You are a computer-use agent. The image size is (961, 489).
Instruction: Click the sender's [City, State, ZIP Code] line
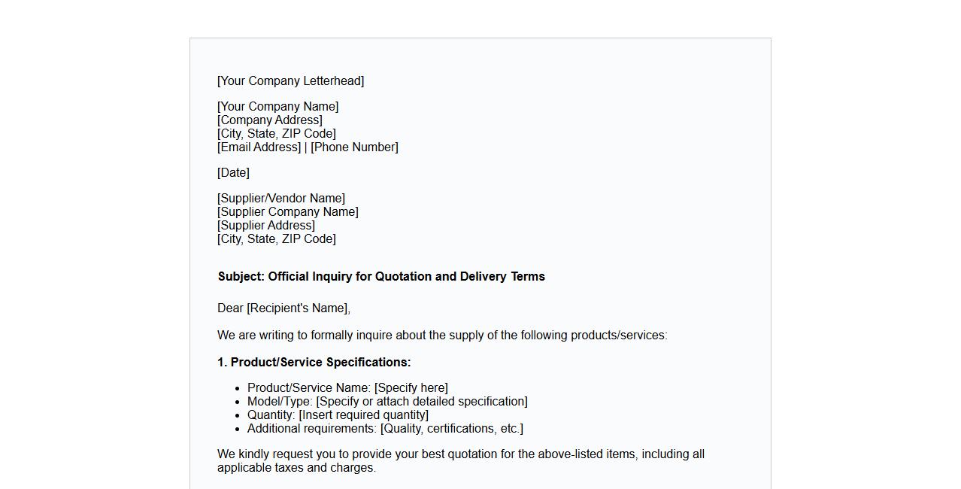pos(276,134)
